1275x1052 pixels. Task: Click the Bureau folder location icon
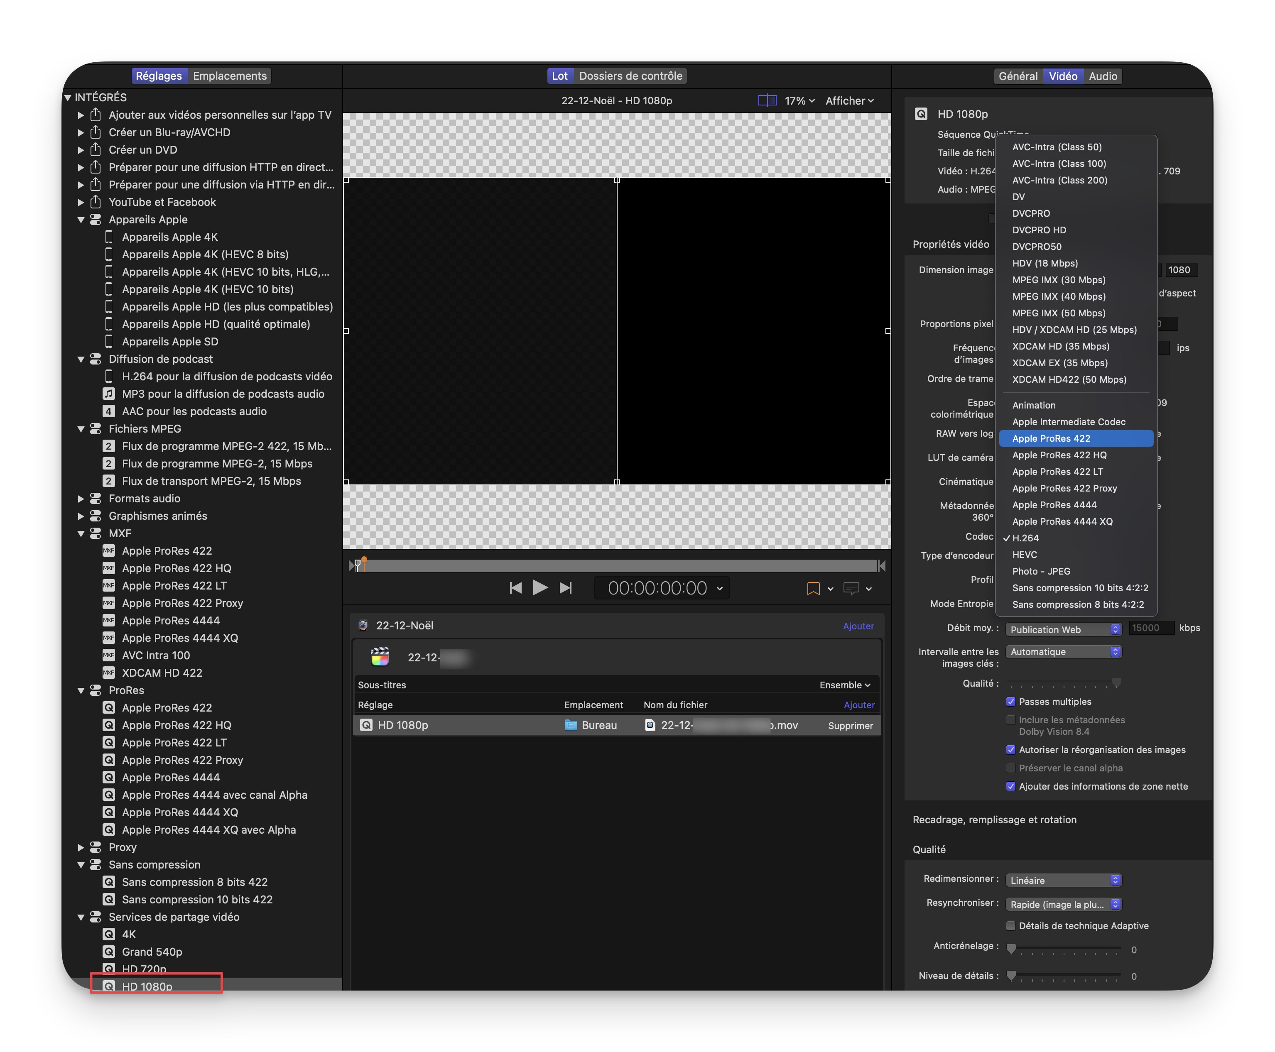click(x=571, y=725)
